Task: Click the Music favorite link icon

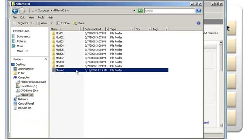Action: (x=14, y=46)
